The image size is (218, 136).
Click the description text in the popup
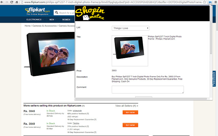pos(147,79)
